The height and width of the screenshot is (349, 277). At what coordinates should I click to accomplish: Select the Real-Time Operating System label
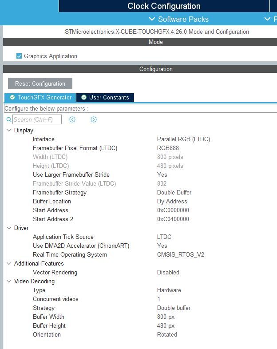tap(70, 254)
